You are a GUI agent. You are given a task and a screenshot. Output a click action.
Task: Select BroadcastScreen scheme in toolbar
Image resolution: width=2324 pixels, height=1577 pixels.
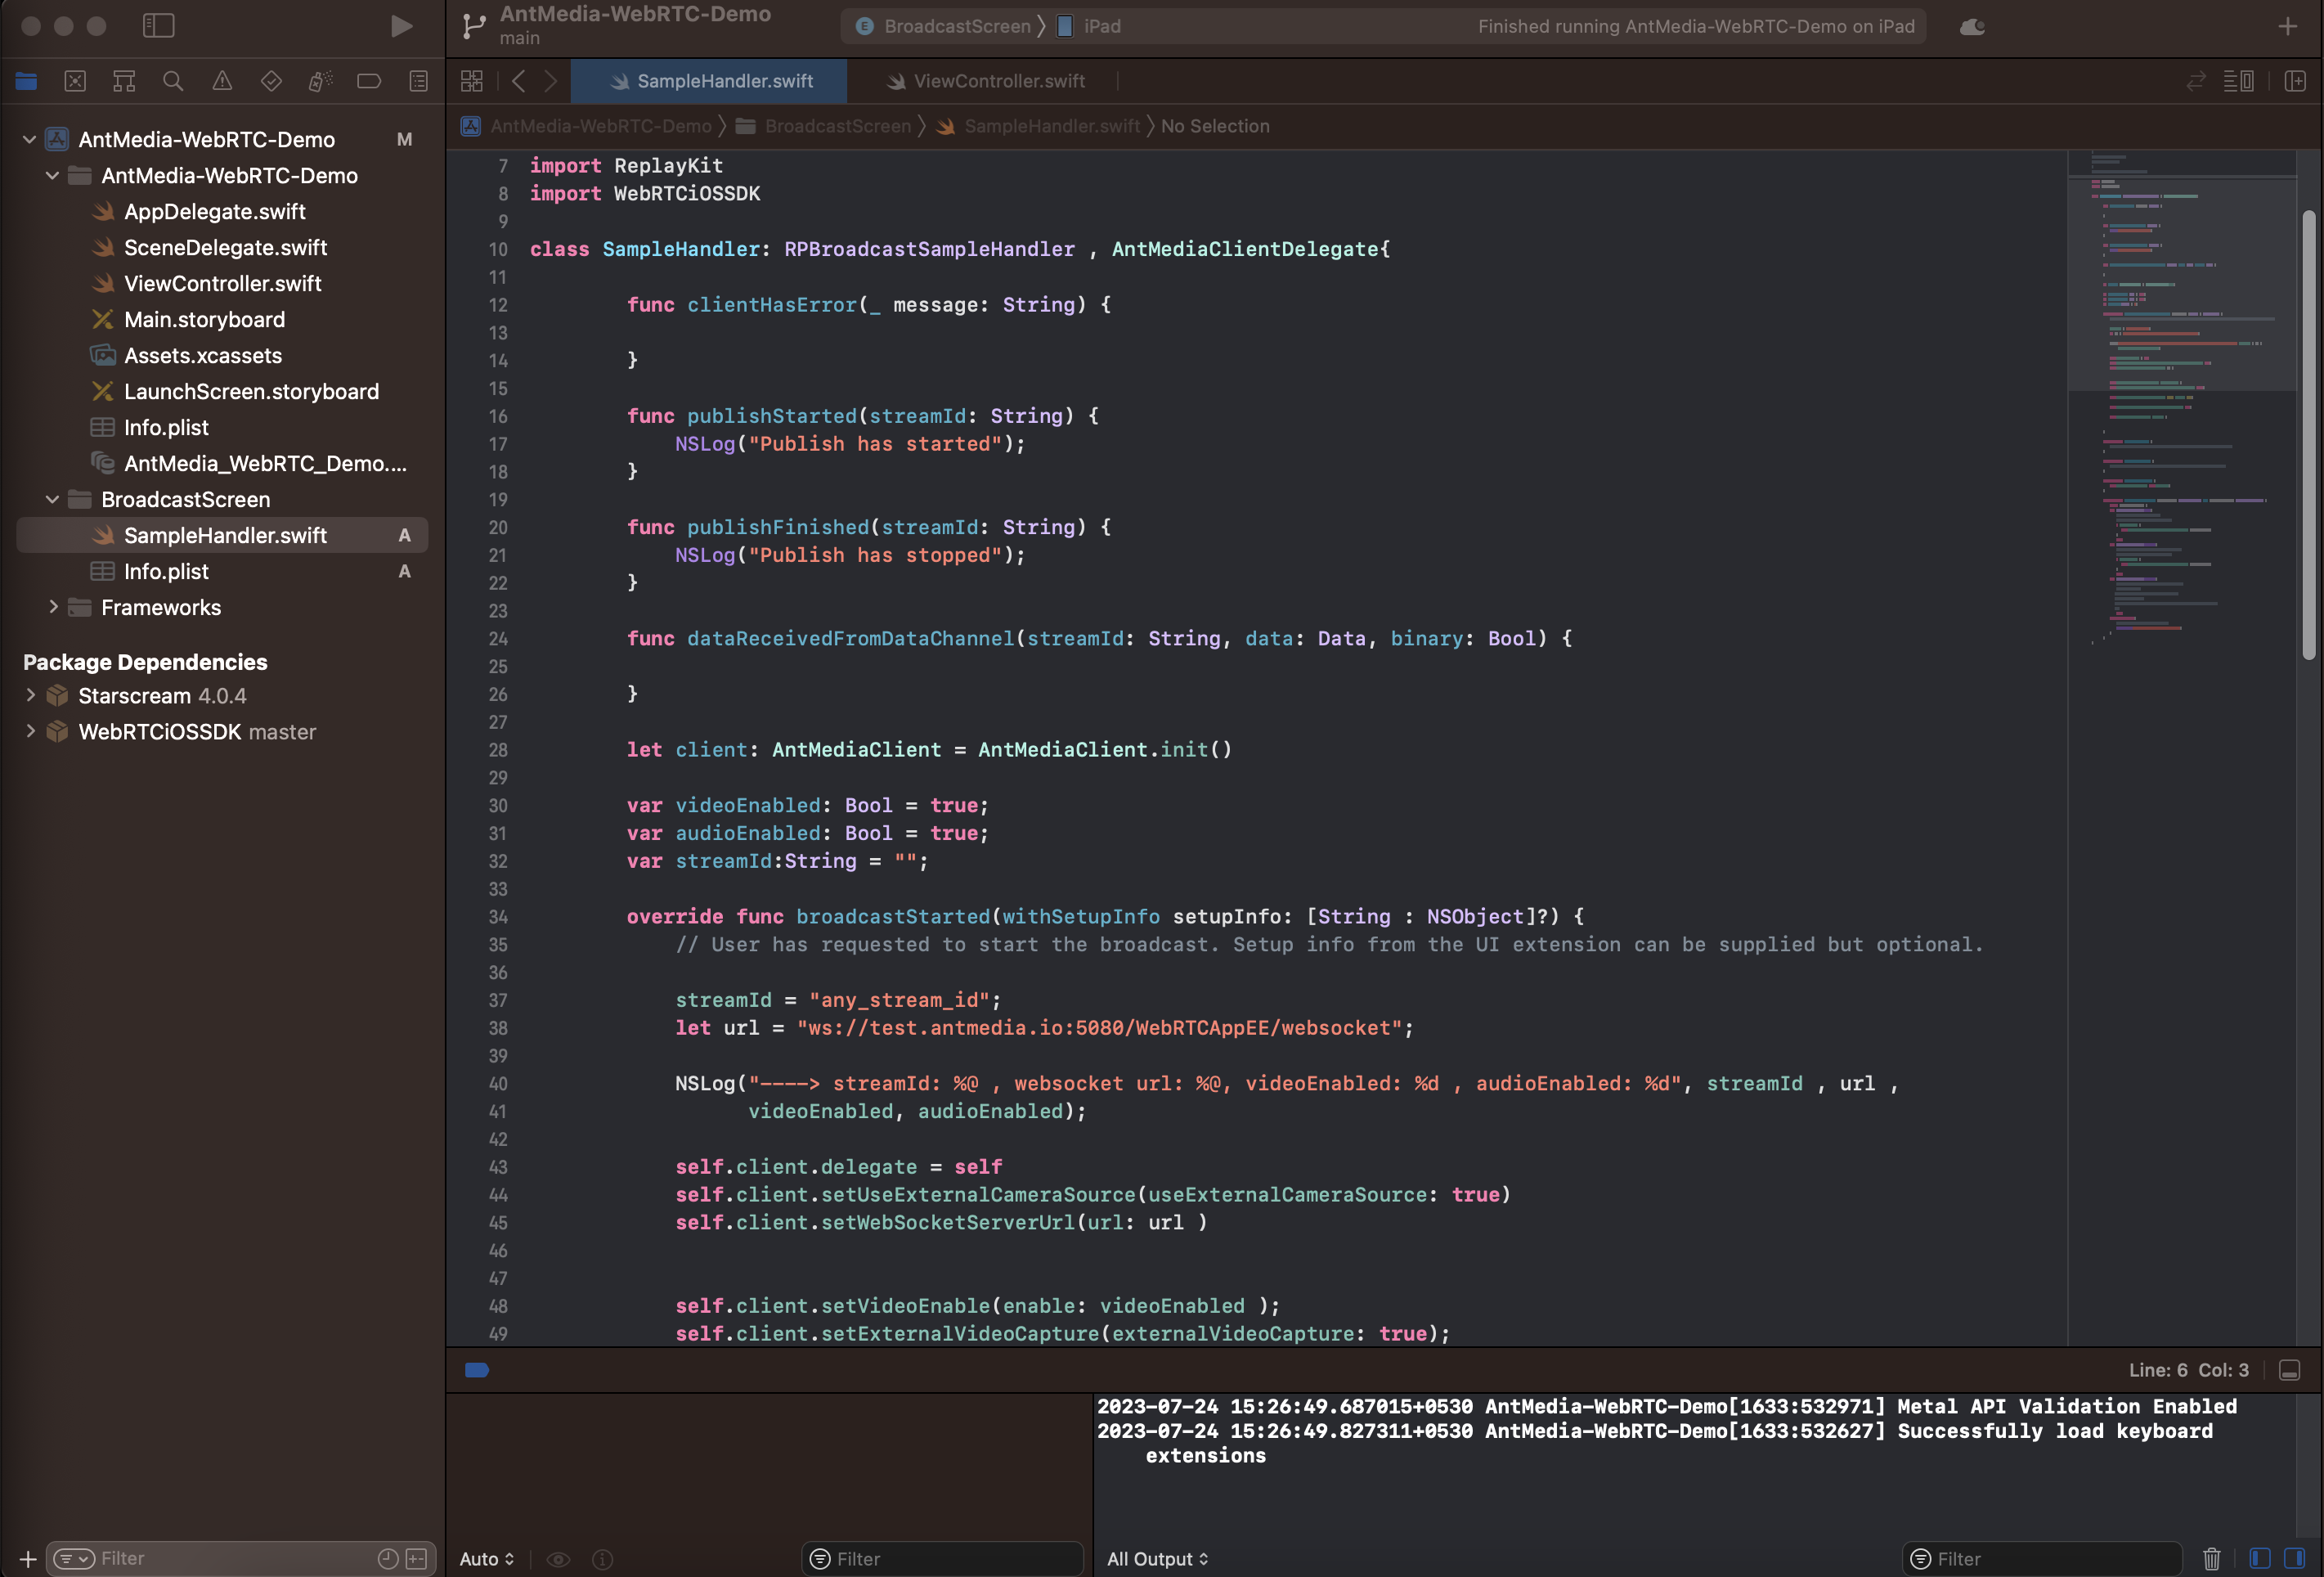pos(943,26)
